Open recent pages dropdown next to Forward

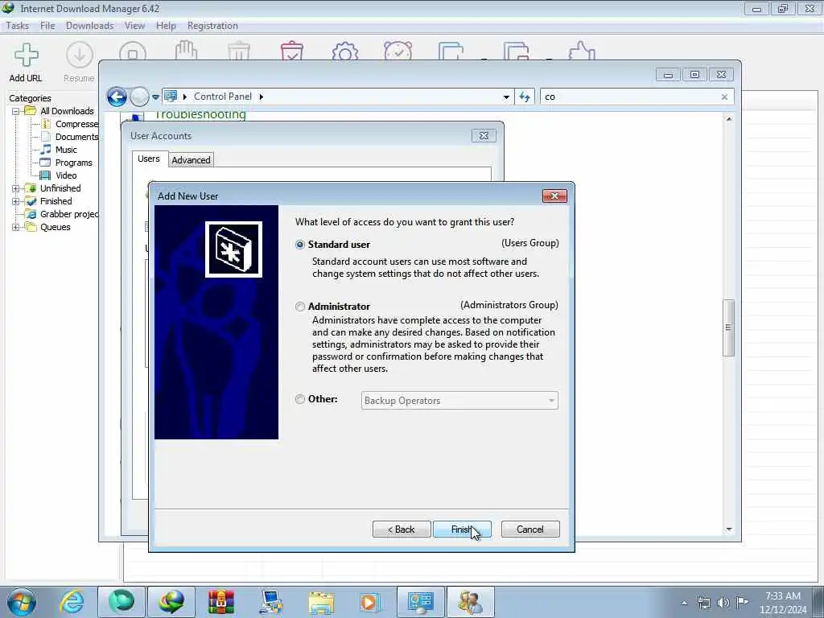155,97
